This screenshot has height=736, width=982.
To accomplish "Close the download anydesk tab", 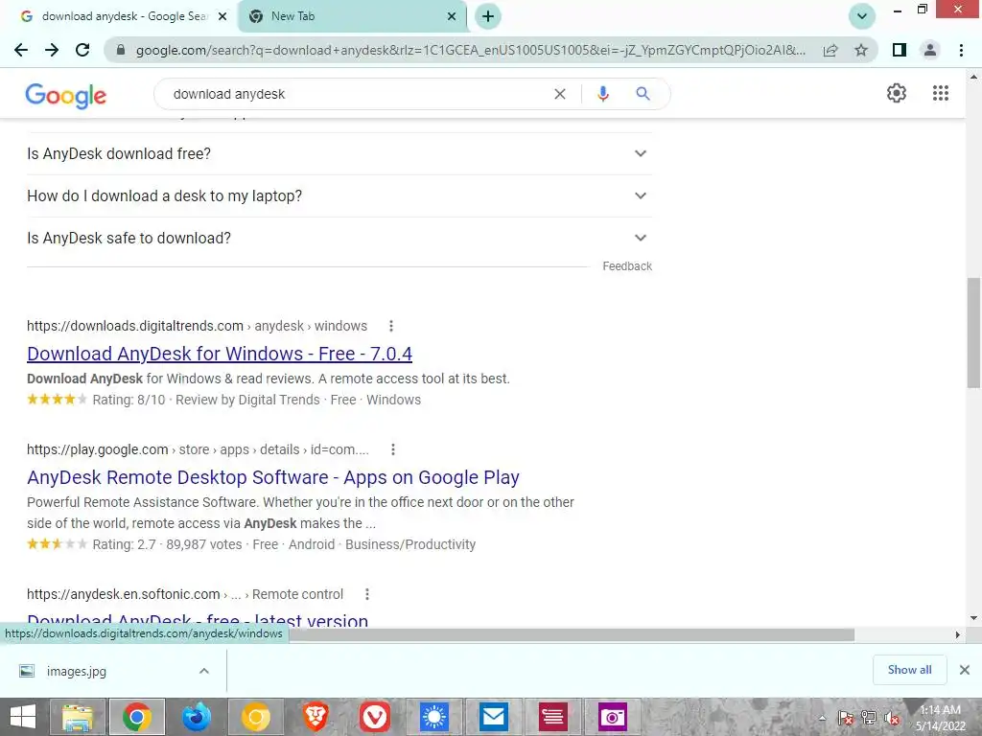I will pyautogui.click(x=222, y=17).
